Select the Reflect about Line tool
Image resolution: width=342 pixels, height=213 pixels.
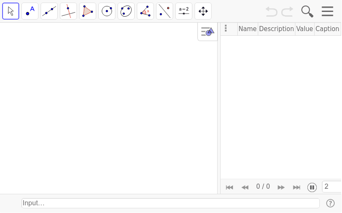(165, 11)
